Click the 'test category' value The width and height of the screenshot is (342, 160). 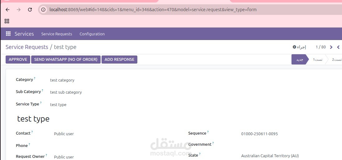point(62,80)
